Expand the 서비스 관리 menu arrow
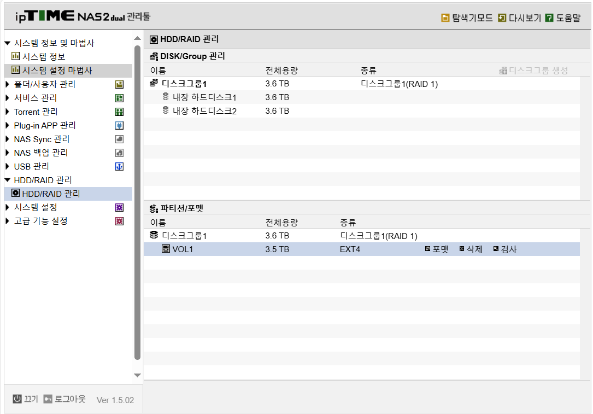 [x=7, y=98]
